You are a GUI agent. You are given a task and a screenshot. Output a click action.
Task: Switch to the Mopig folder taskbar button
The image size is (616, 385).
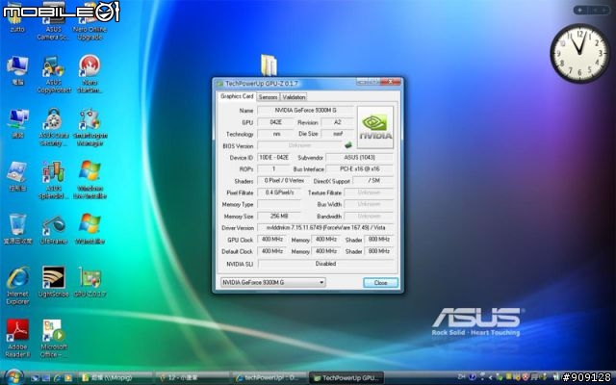(x=115, y=378)
